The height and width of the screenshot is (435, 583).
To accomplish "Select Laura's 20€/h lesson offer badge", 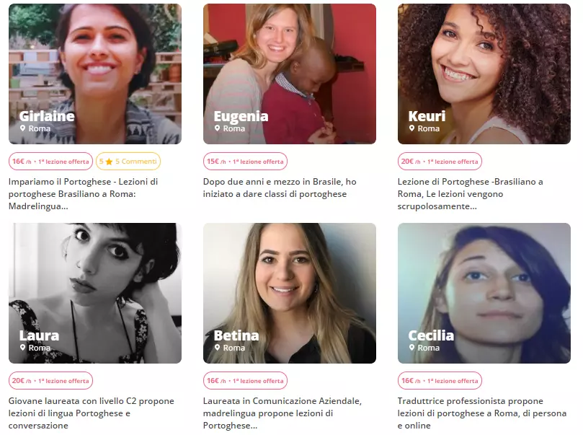I will coord(50,381).
